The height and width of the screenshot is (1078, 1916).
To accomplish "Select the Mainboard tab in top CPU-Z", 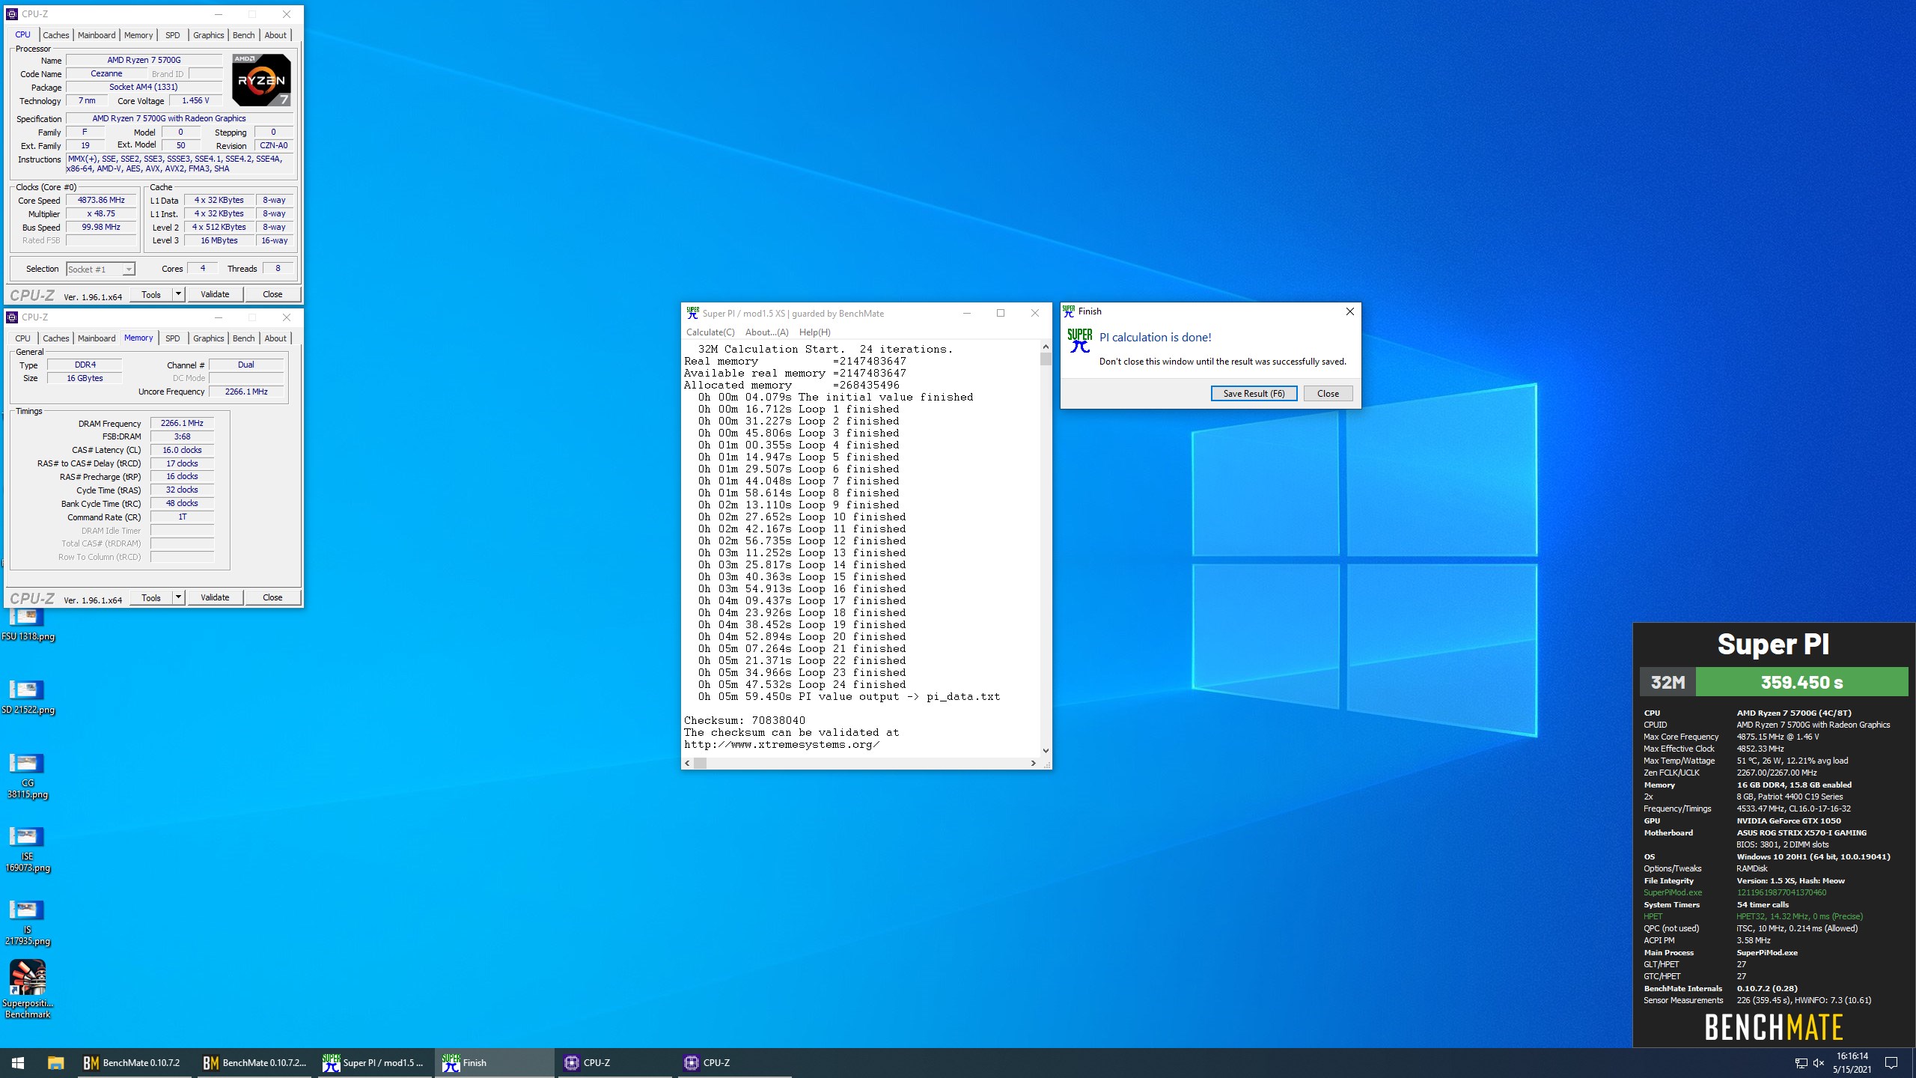I will pyautogui.click(x=97, y=35).
